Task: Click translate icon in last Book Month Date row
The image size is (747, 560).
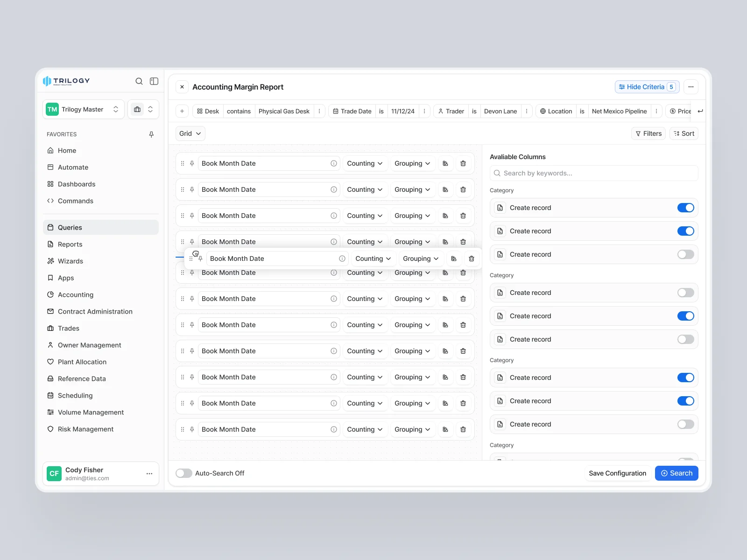Action: [445, 429]
